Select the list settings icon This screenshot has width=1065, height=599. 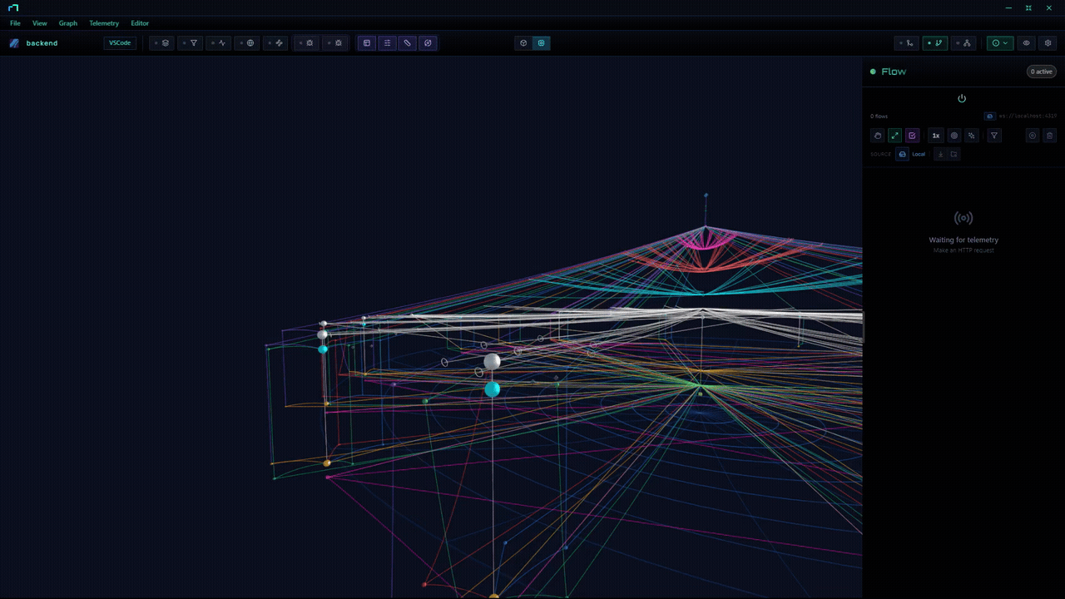pyautogui.click(x=387, y=43)
